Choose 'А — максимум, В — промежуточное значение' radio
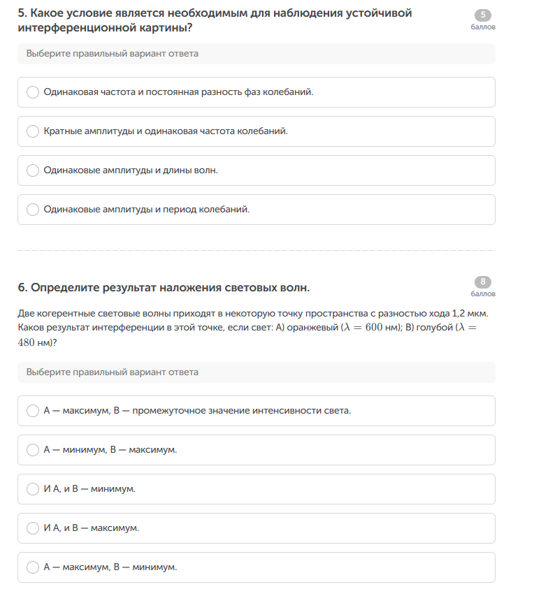Screen dimensions: 534x589 click(x=33, y=411)
